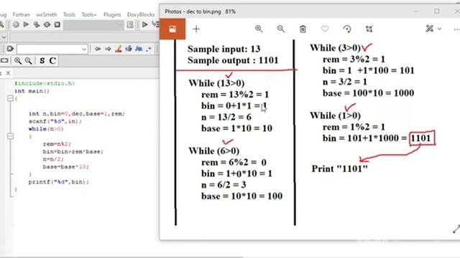Click the base=base*10; line
Image resolution: width=460 pixels, height=258 pixels.
point(65,167)
